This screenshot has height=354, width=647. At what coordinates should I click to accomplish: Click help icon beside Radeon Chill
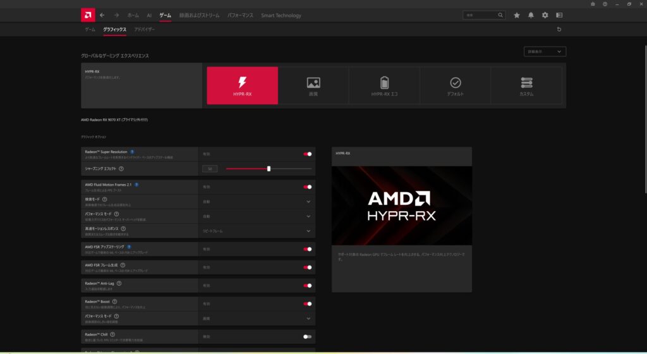tap(112, 334)
